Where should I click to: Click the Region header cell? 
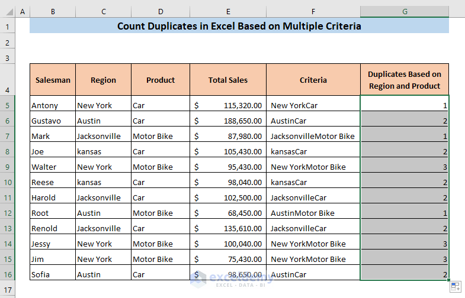tap(104, 80)
